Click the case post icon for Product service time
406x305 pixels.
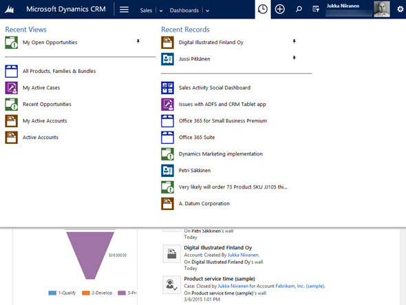click(171, 284)
